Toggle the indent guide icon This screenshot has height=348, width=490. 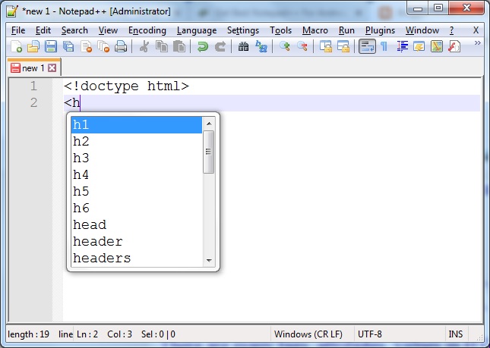point(402,46)
